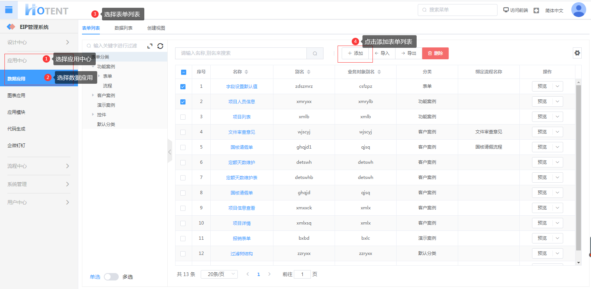
Task: Click the table's vertical scrollbar
Action: 578,167
